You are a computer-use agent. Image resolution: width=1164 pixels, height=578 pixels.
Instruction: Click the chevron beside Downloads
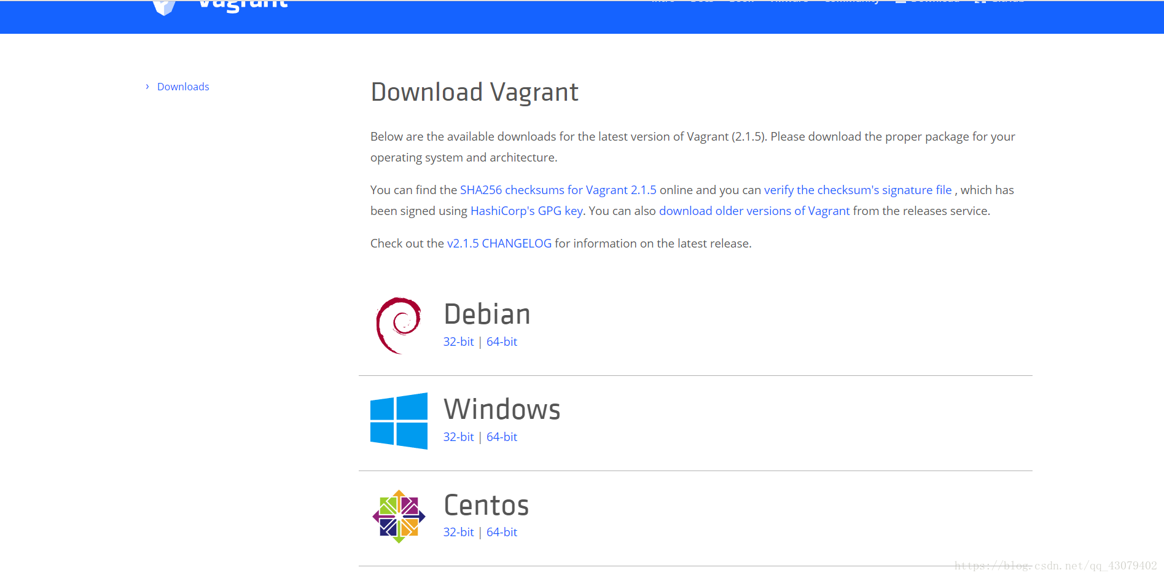click(147, 87)
